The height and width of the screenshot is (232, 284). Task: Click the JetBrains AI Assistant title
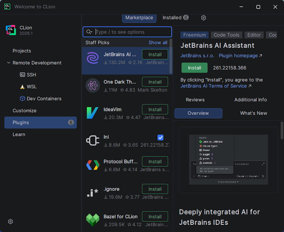[x=217, y=45]
